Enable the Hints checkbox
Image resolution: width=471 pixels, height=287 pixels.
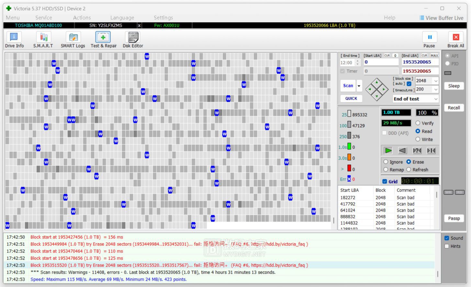click(x=447, y=246)
